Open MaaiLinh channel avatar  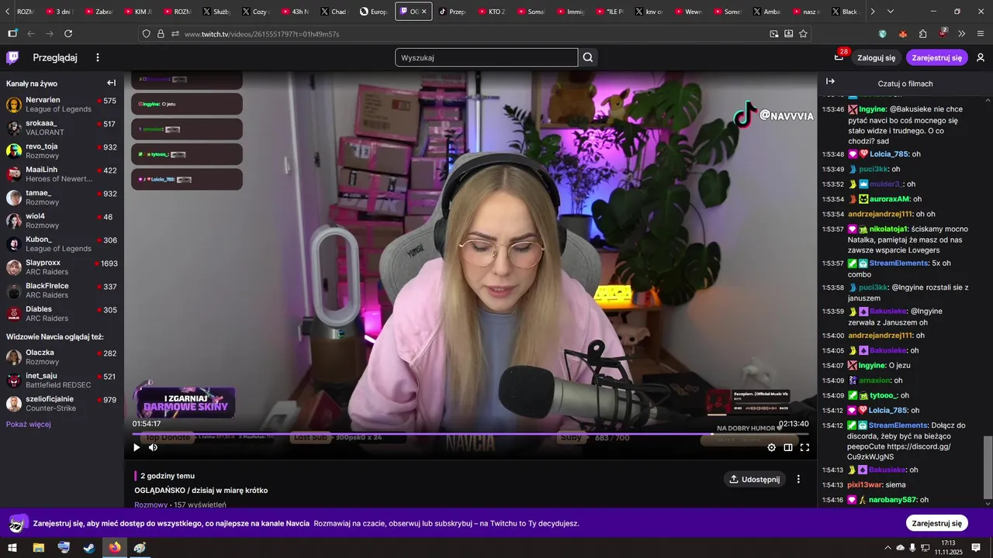[14, 174]
